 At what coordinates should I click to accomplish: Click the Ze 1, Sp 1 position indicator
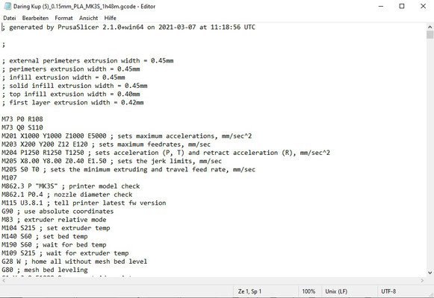[249, 291]
